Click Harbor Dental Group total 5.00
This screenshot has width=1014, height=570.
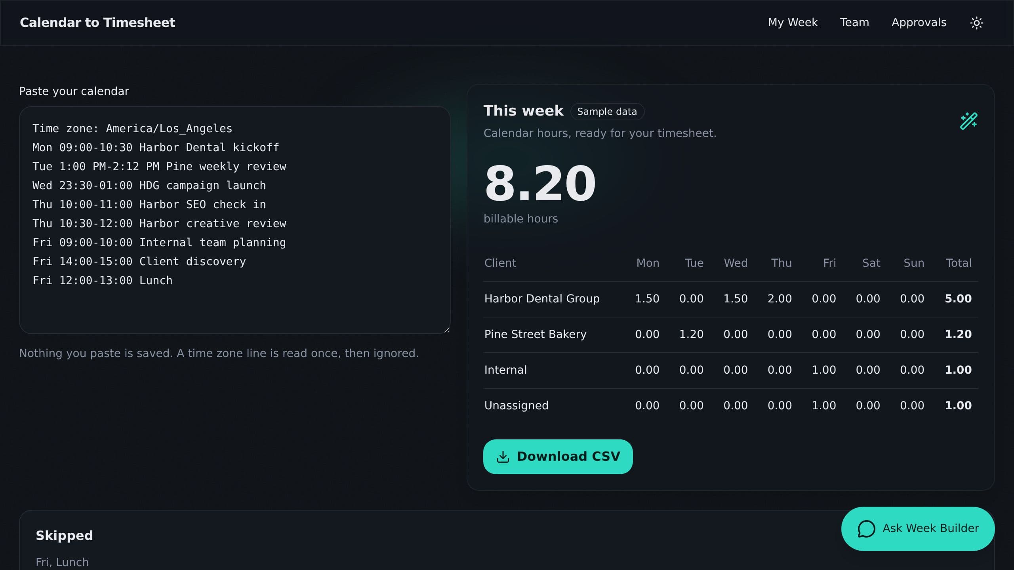pos(958,299)
